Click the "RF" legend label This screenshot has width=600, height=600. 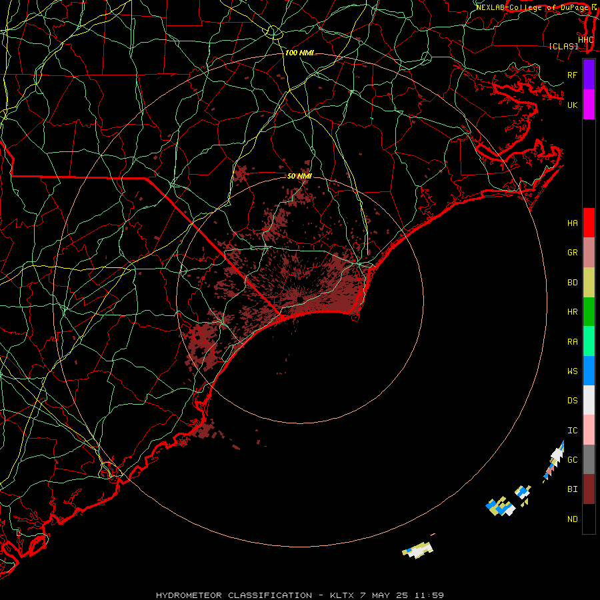click(x=573, y=75)
